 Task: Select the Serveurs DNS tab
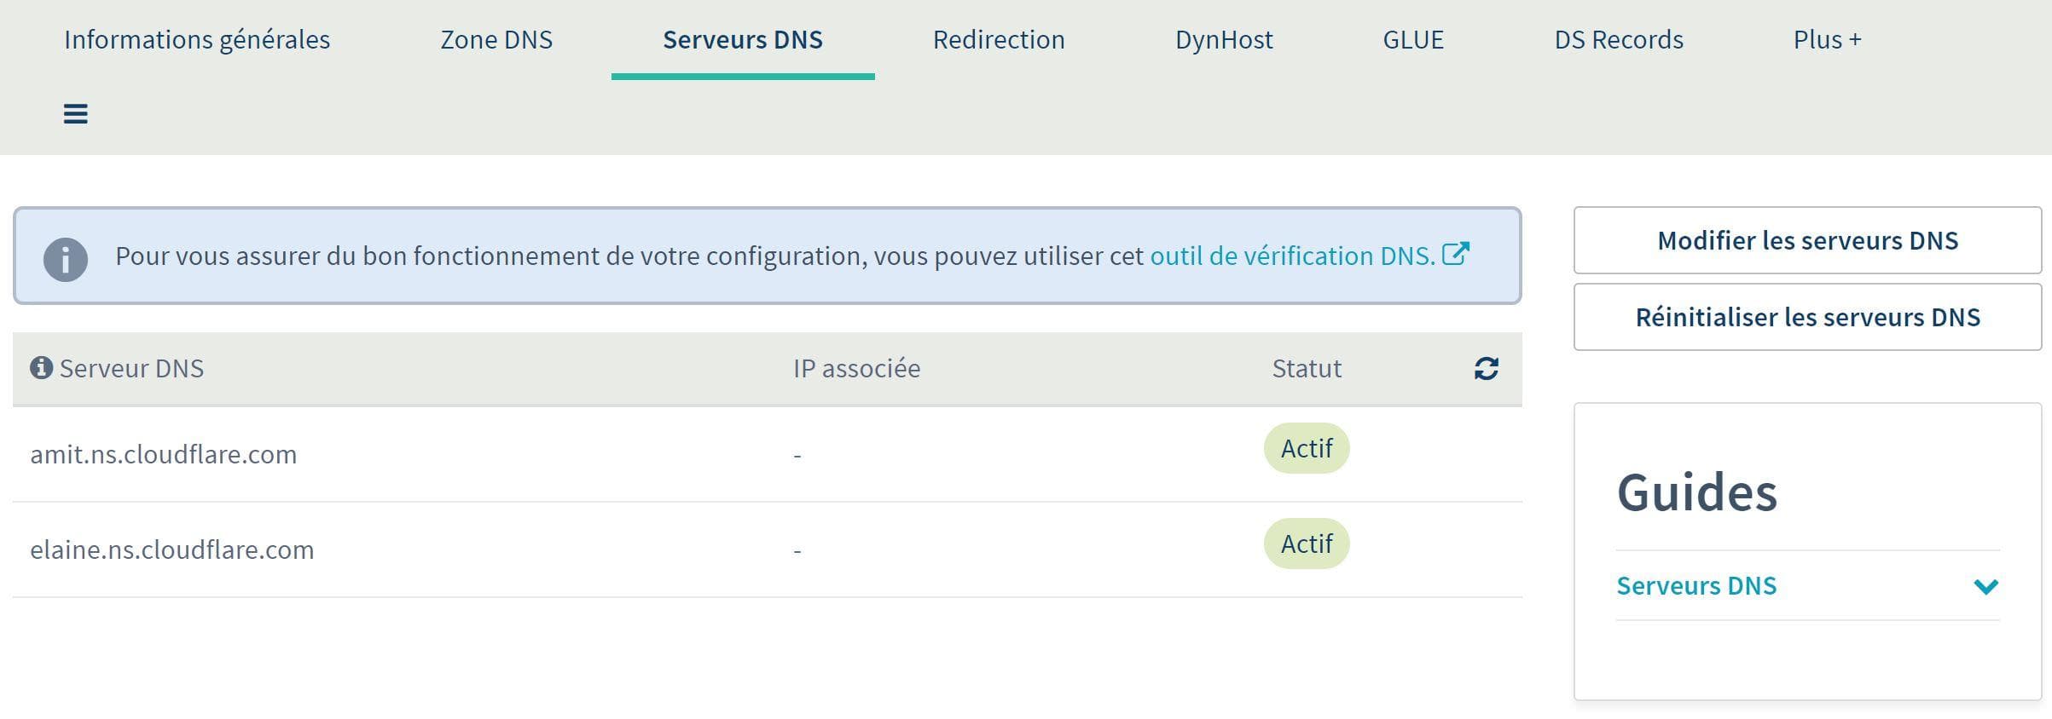tap(743, 39)
